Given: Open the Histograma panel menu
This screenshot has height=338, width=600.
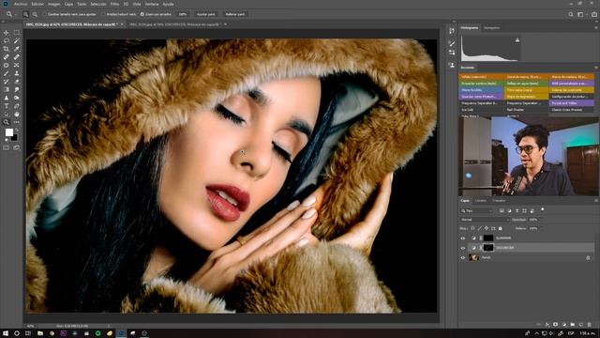Looking at the screenshot, I should (596, 28).
